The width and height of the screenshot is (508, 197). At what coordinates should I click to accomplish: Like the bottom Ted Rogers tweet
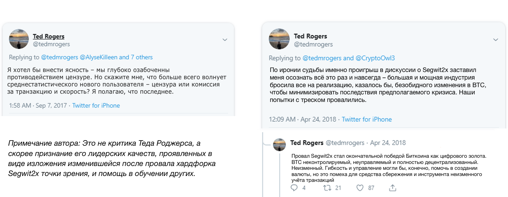pyautogui.click(x=360, y=188)
